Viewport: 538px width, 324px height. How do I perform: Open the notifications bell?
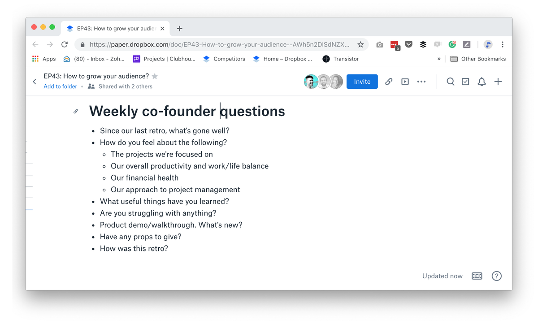pyautogui.click(x=482, y=82)
